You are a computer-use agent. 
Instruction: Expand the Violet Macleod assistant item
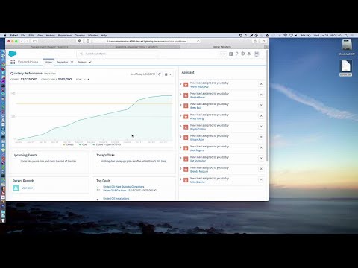180,83
